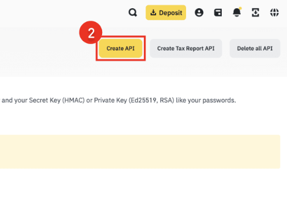
Task: View notifications via the bell icon
Action: pos(237,12)
